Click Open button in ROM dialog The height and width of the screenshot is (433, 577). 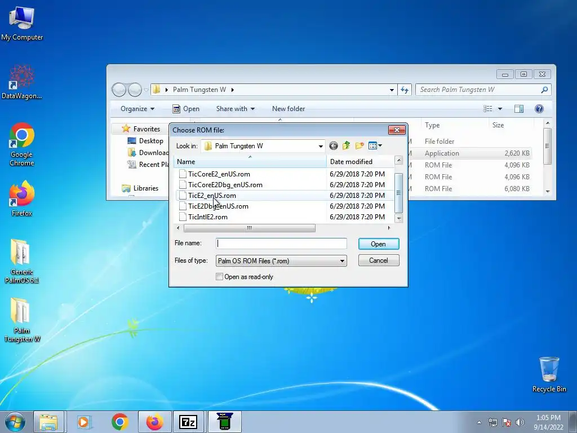tap(379, 244)
